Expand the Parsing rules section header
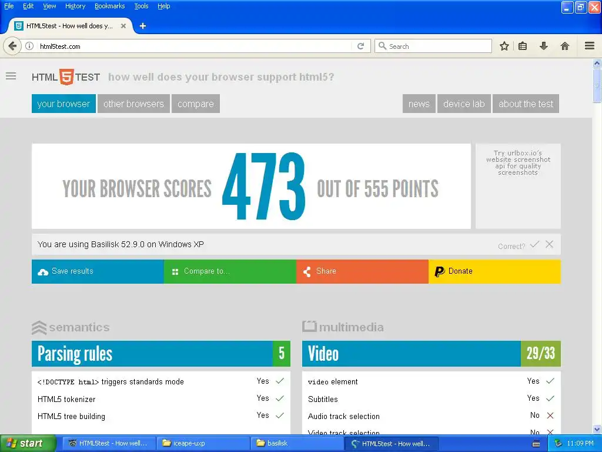Viewport: 602px width, 452px height. (161, 354)
